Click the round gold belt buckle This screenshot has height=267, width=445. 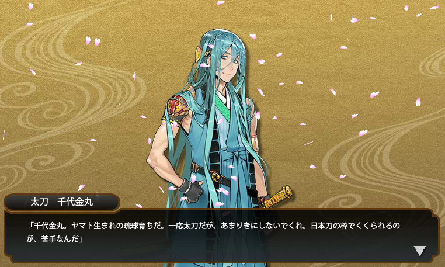coord(215,176)
